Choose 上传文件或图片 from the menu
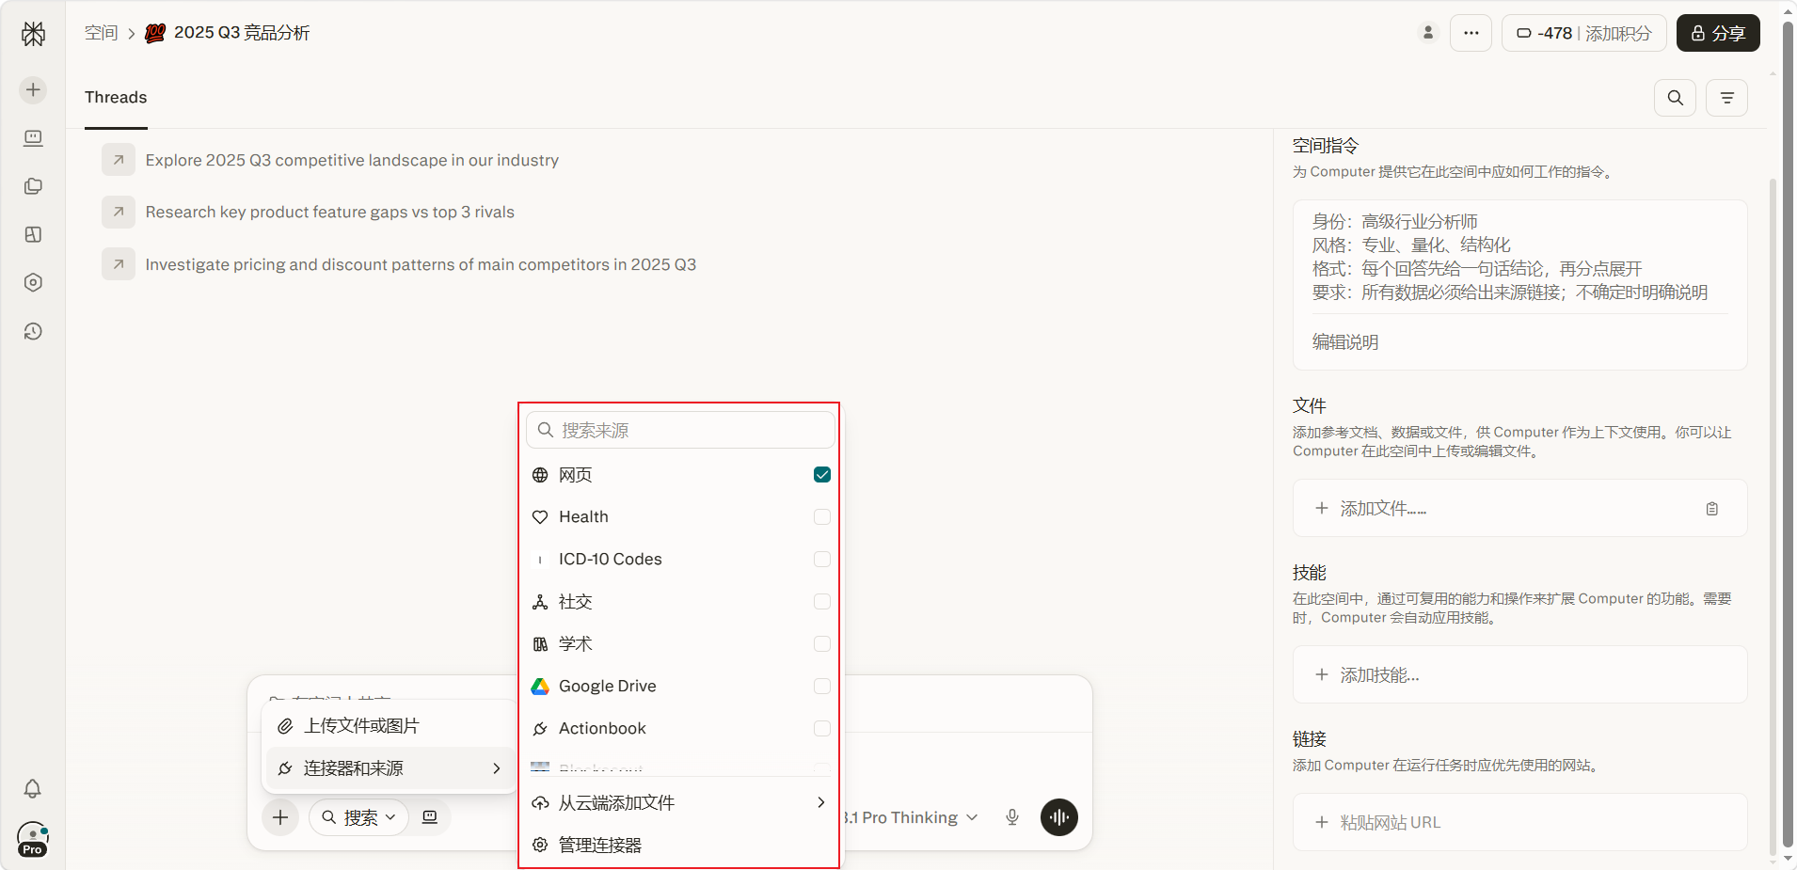 coord(390,726)
